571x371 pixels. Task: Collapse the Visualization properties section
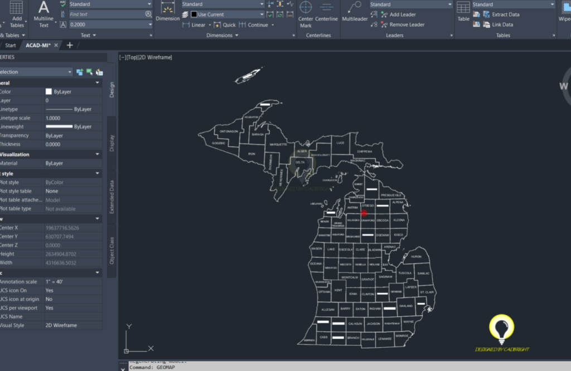pos(97,154)
